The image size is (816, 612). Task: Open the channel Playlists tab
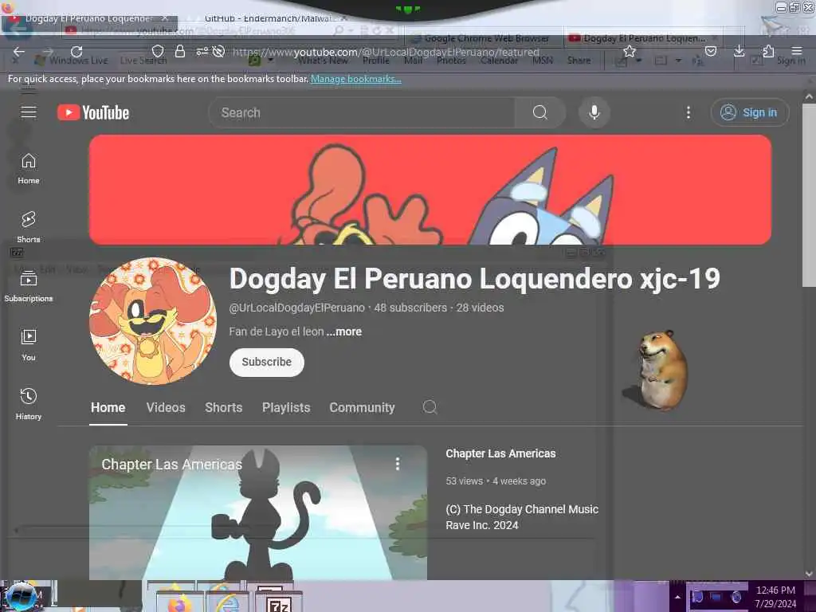click(x=286, y=407)
